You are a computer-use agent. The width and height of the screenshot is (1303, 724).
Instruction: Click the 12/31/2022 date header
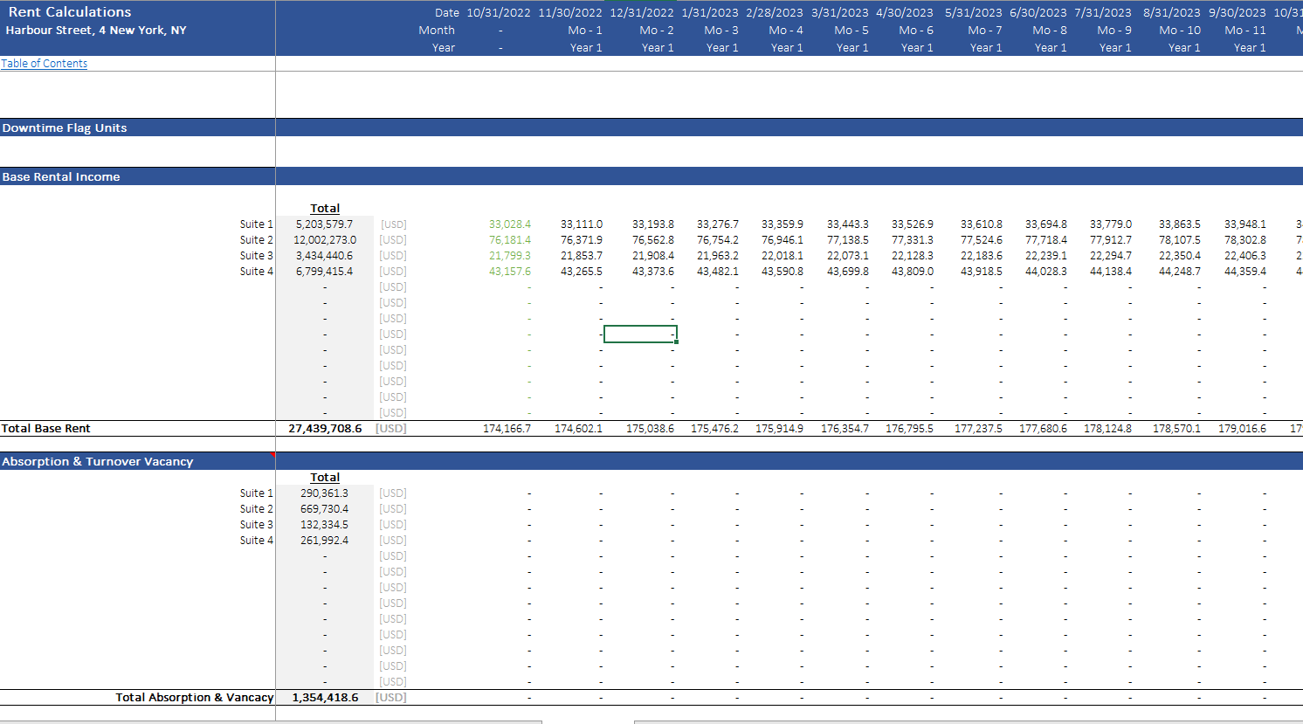[642, 13]
